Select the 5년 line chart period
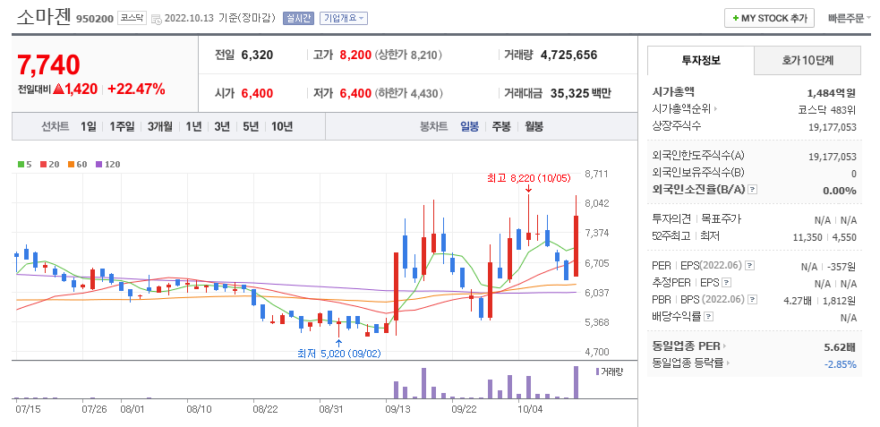Viewport: 880px width, 427px height. (251, 126)
